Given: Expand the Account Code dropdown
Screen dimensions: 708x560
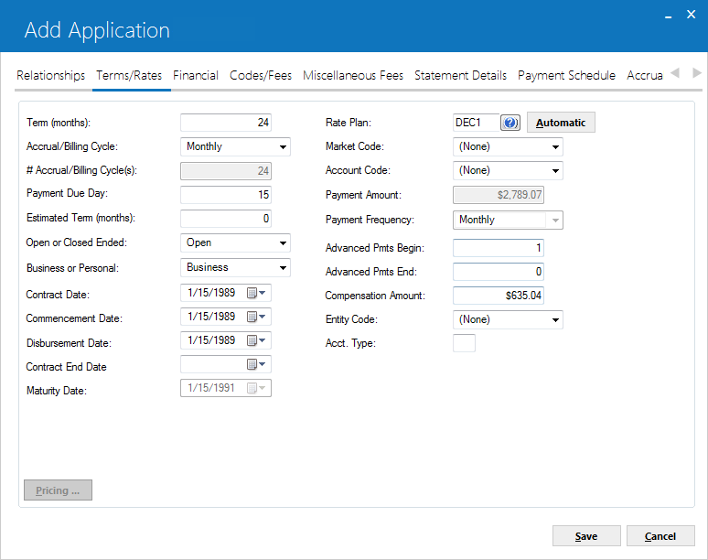Looking at the screenshot, I should click(x=555, y=171).
